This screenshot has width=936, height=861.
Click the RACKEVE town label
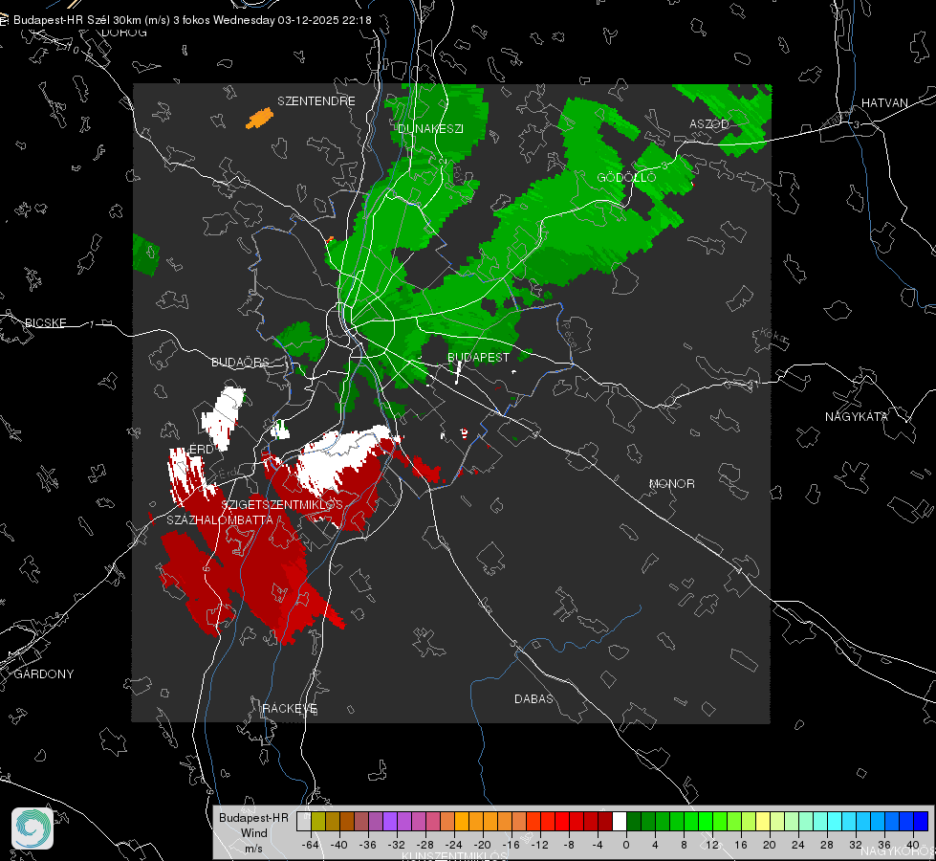click(290, 709)
